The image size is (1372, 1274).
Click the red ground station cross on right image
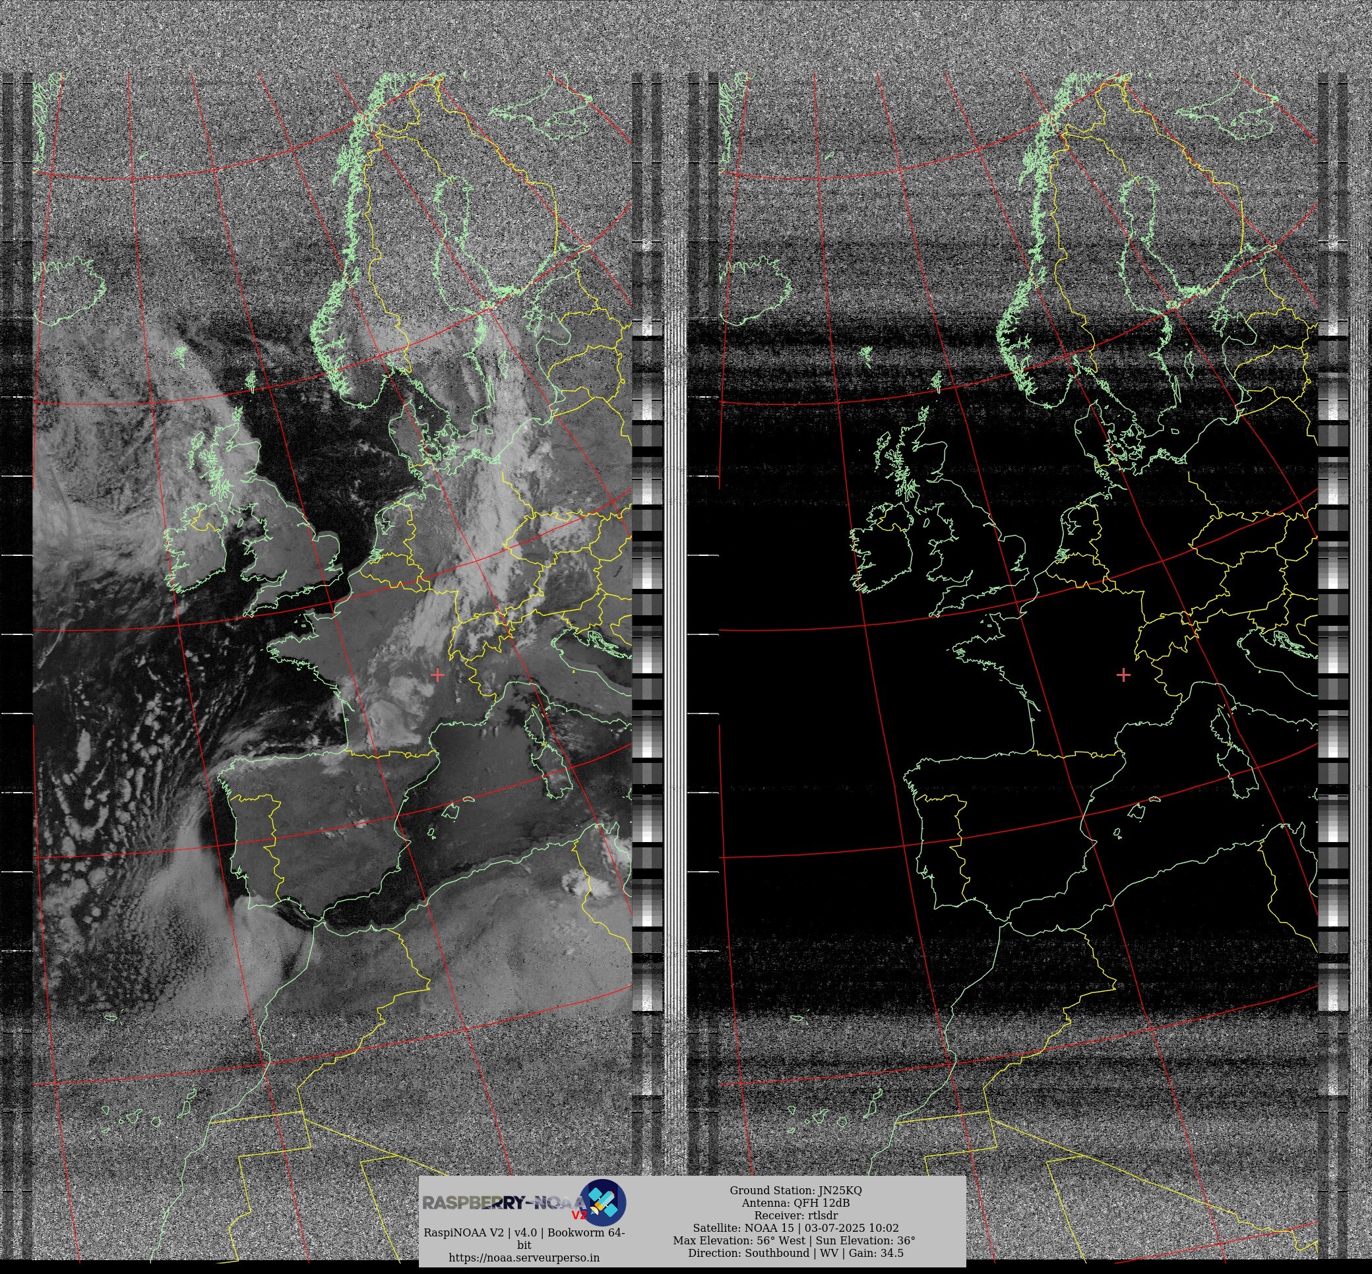(x=1123, y=675)
